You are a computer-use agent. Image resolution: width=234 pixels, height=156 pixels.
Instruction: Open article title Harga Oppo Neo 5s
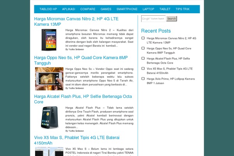[81, 60]
